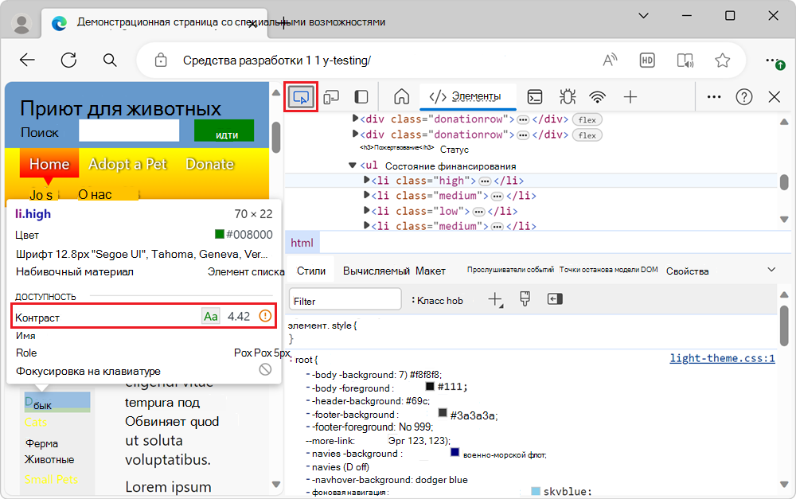Toggle flex badge on first donationrow
The image size is (796, 499).
click(587, 120)
